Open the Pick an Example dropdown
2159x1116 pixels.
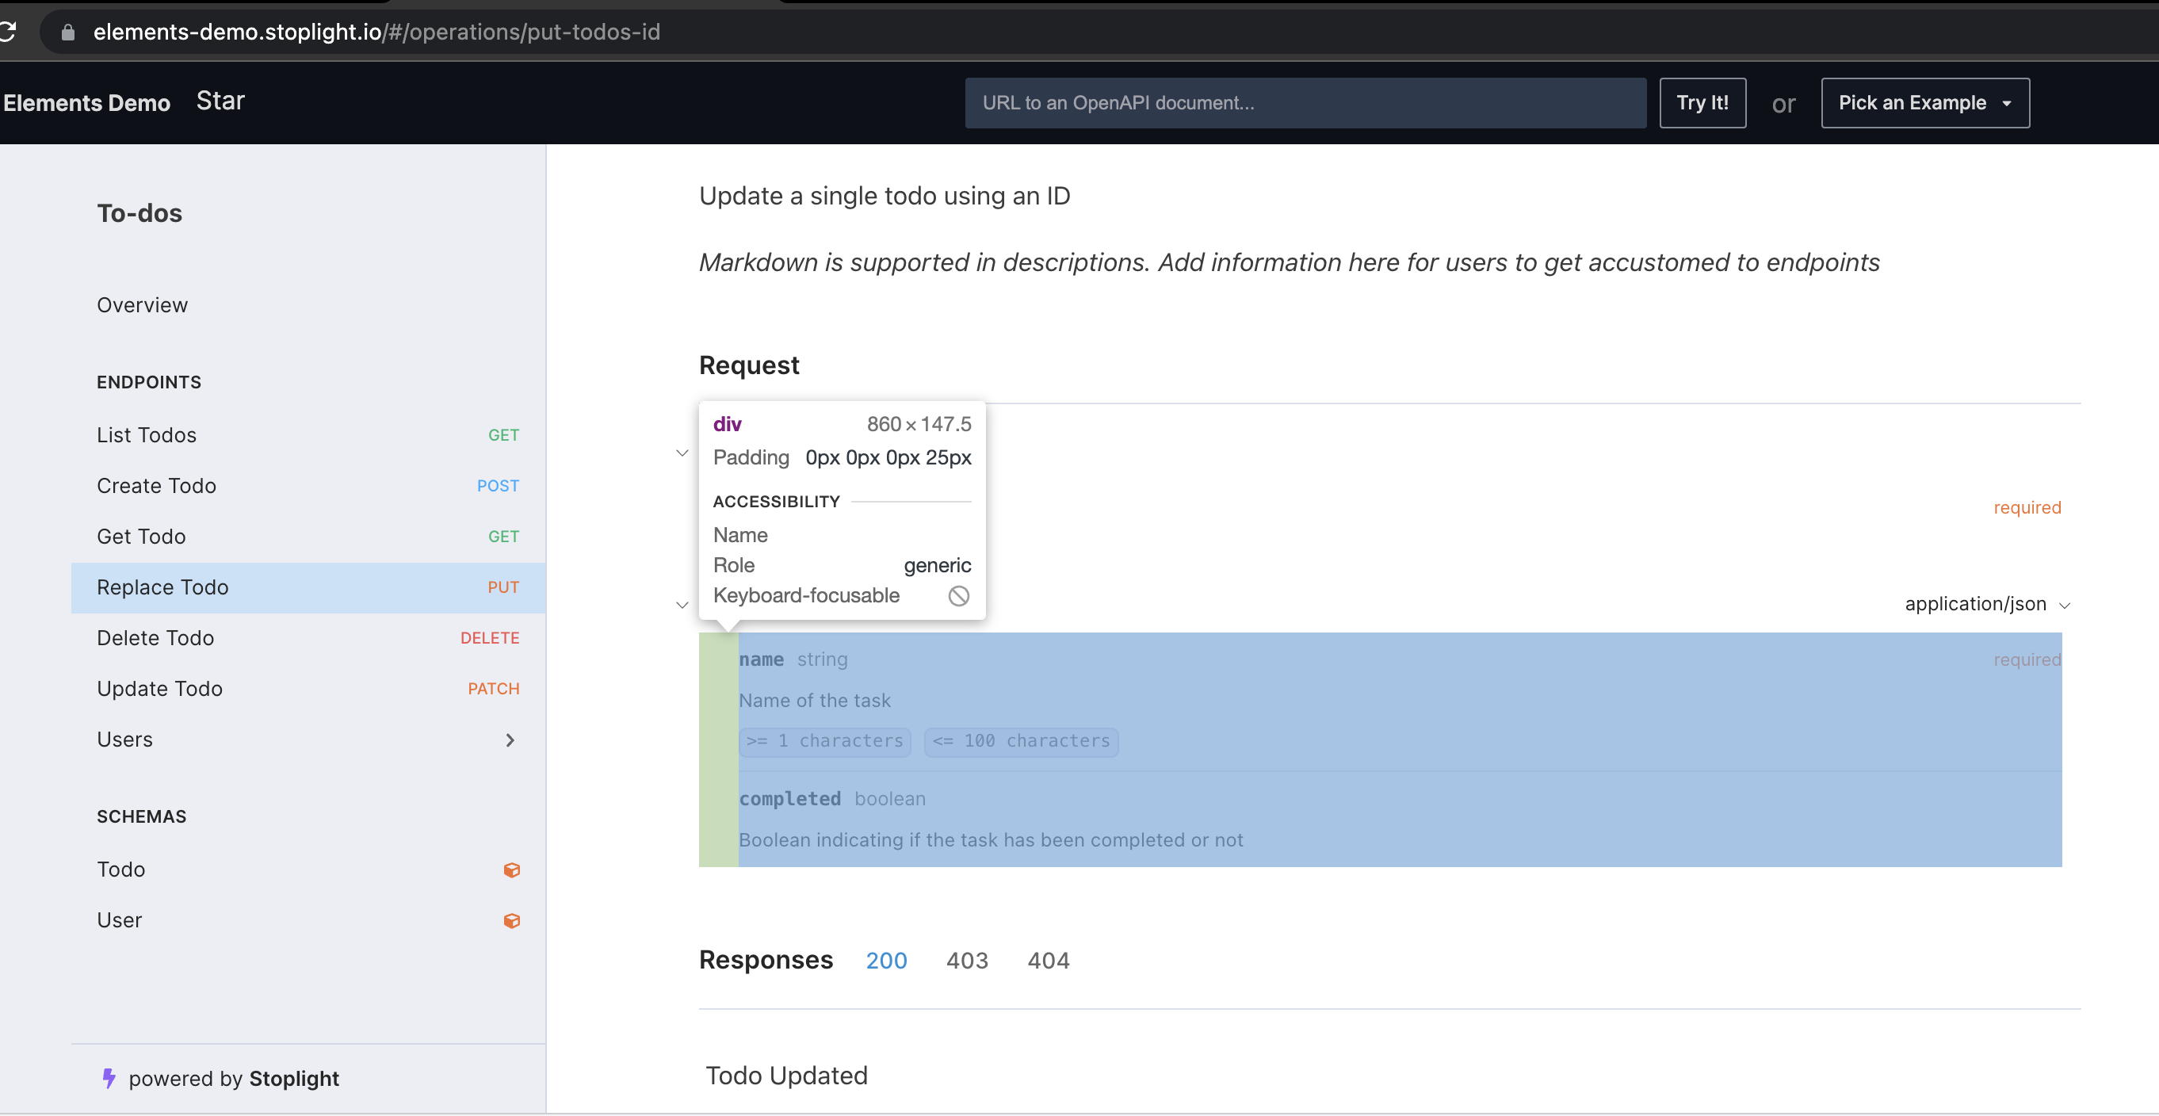(x=1924, y=103)
